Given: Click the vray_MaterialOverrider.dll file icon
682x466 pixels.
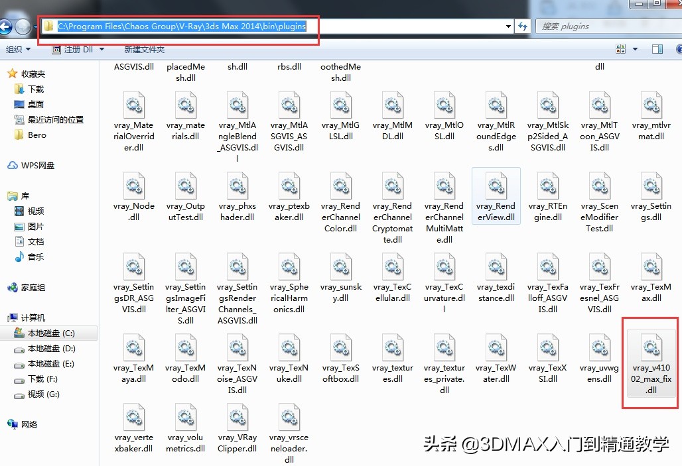Looking at the screenshot, I should pos(133,105).
